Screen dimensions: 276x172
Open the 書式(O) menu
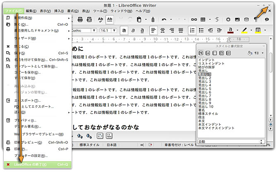(73, 11)
